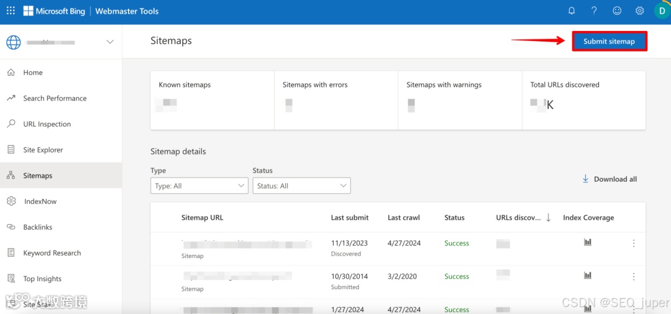Click the 3/2/2020 last crawl date

[402, 276]
